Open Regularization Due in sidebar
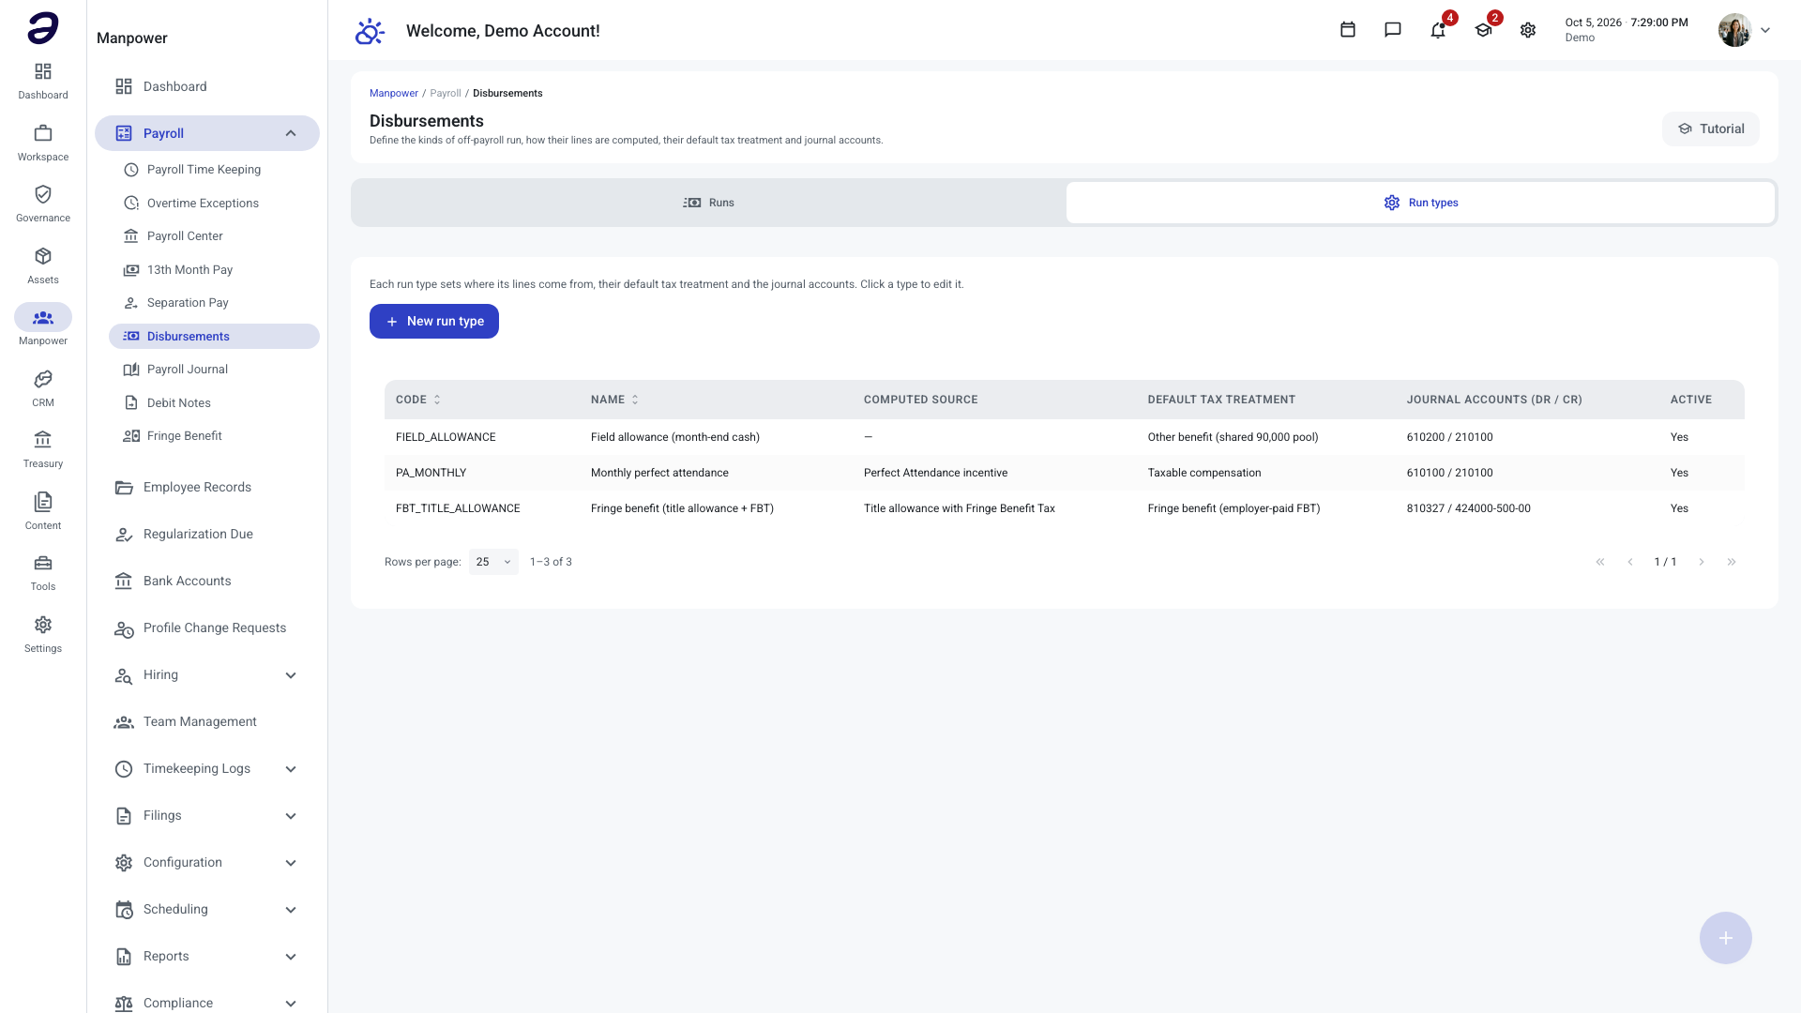Screen dimensions: 1801x1013 (207, 535)
